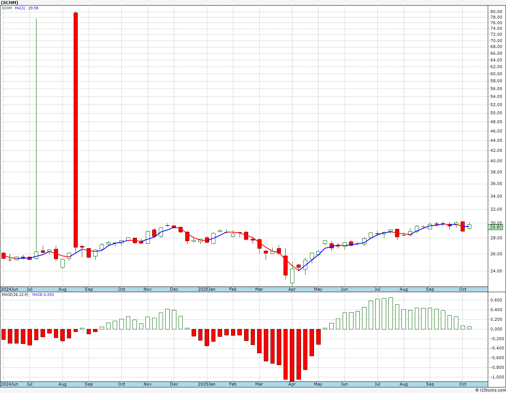Select May on the price chart date axis
Image resolution: width=506 pixels, height=393 pixels.
point(318,289)
